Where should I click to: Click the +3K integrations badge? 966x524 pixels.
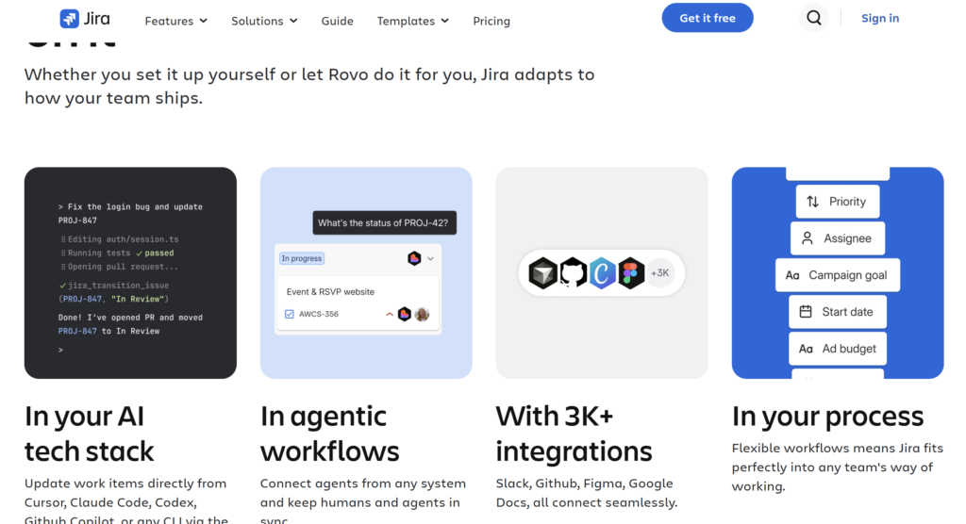click(659, 272)
